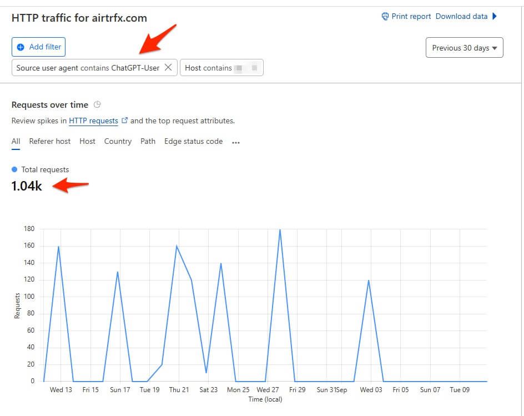This screenshot has height=416, width=524.
Task: Open the three-dot more attributes menu
Action: 236,142
